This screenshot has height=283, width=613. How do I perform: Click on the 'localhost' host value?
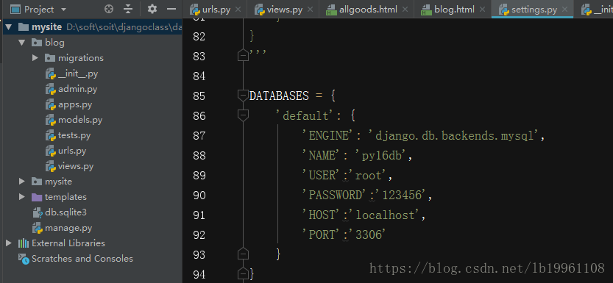387,215
